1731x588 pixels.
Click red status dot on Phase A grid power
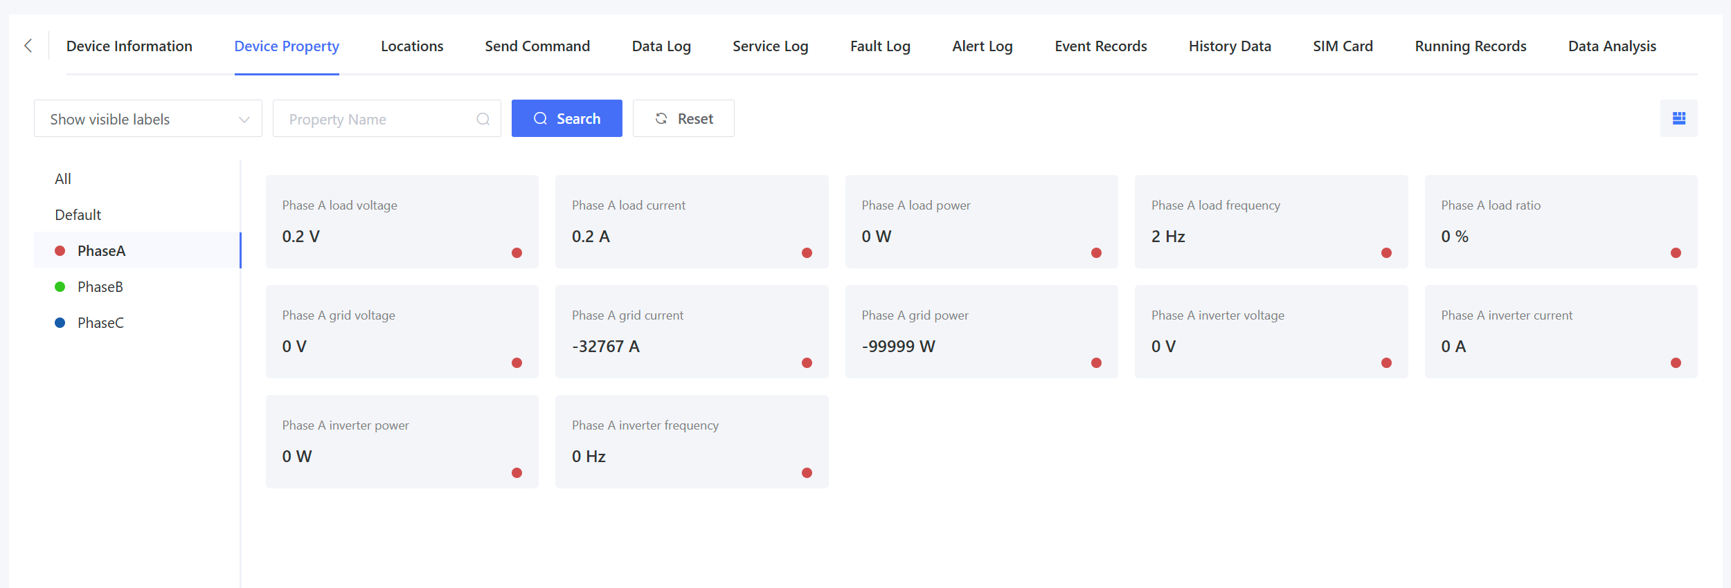click(1096, 362)
